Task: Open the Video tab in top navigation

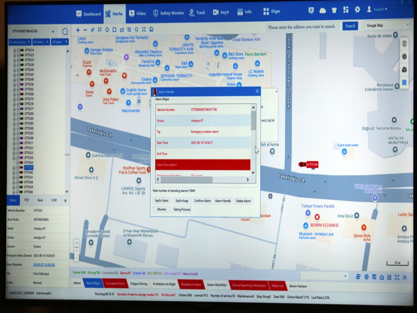Action: click(137, 13)
